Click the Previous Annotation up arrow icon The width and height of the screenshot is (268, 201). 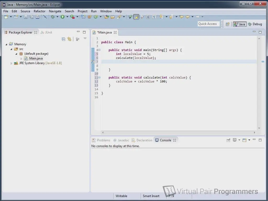[x=171, y=17]
